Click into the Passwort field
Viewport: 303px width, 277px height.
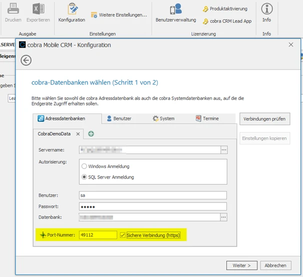pyautogui.click(x=153, y=206)
